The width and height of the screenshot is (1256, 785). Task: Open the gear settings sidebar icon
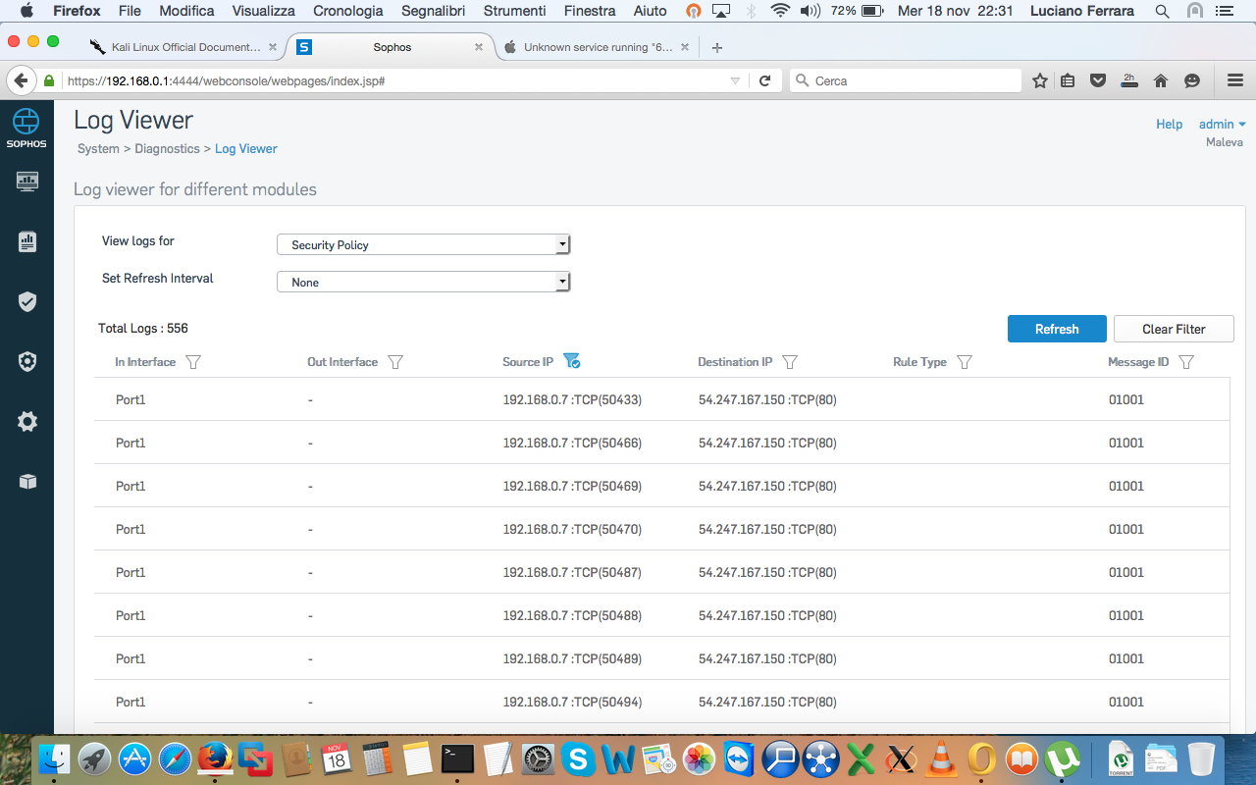coord(27,422)
